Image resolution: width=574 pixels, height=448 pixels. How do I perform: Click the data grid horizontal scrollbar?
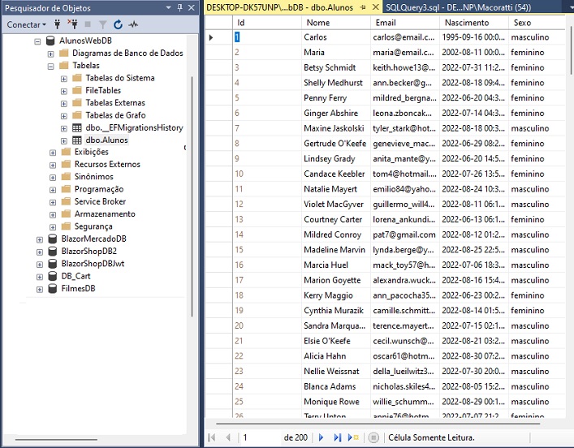(x=378, y=424)
